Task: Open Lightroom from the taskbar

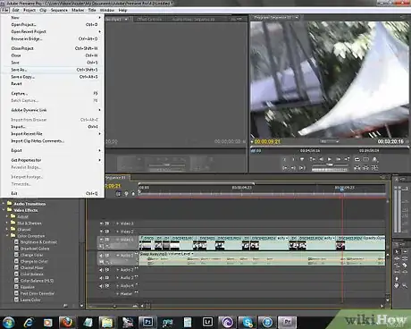Action: (207, 322)
